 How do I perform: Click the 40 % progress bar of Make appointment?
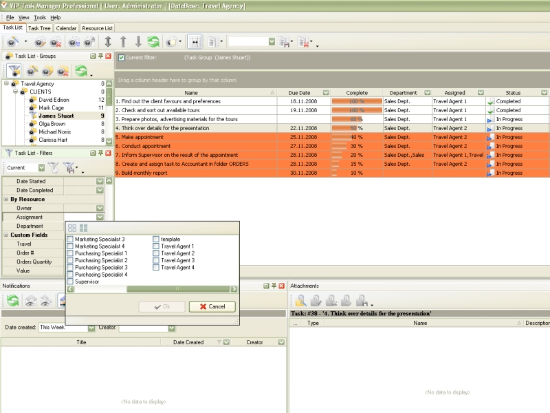tap(357, 137)
